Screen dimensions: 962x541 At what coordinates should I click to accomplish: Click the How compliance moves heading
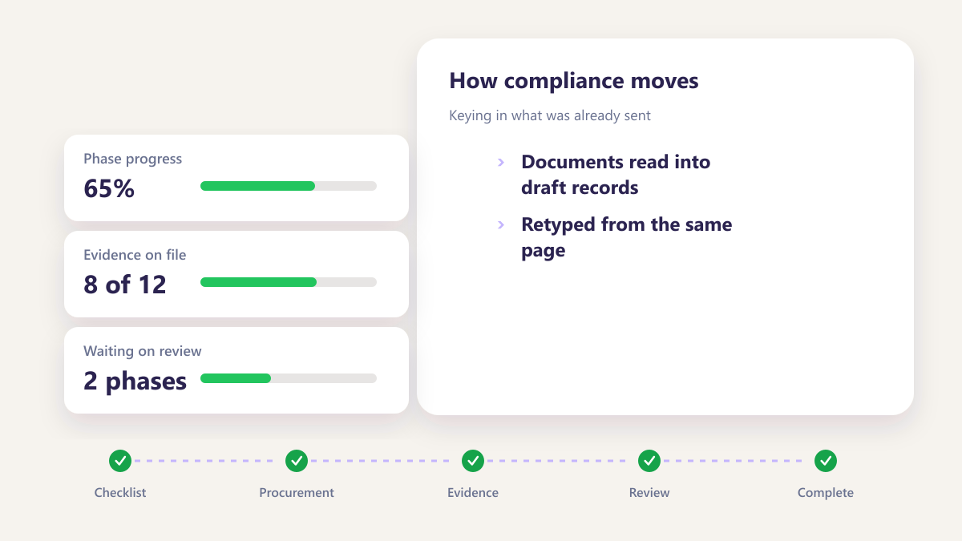coord(574,81)
